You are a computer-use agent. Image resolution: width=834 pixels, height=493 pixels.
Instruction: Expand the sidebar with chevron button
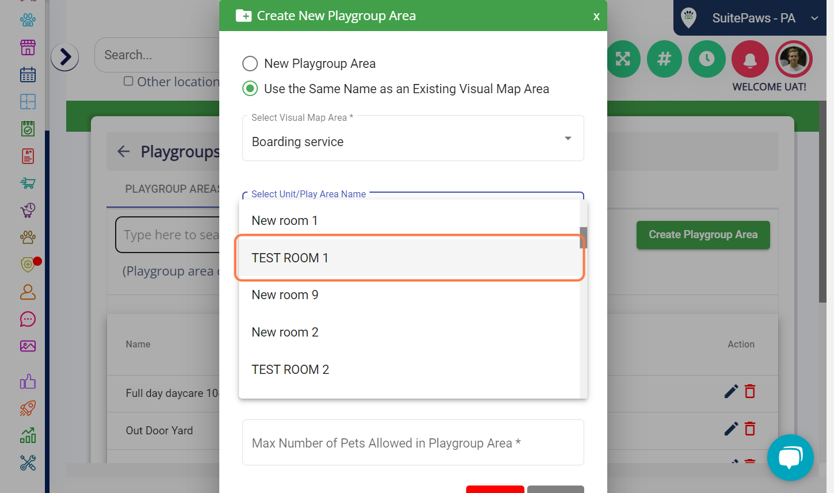click(x=65, y=57)
